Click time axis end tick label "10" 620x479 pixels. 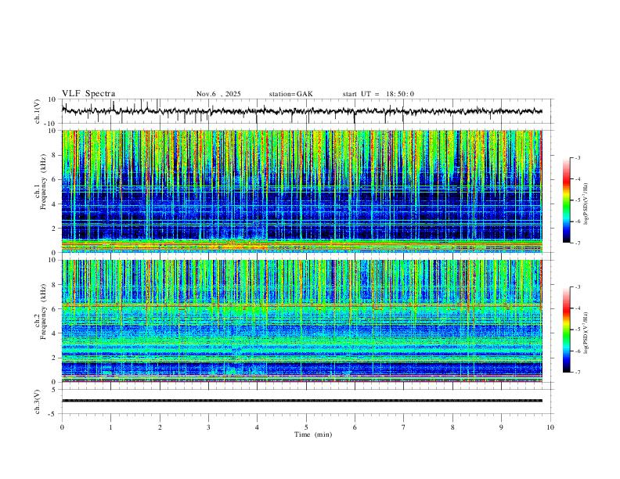tap(550, 427)
